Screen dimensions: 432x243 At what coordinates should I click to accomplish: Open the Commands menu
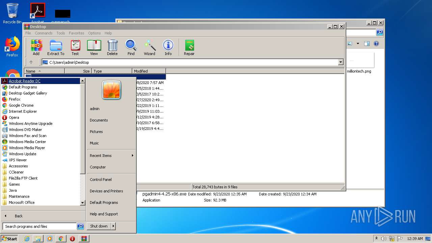coord(44,33)
